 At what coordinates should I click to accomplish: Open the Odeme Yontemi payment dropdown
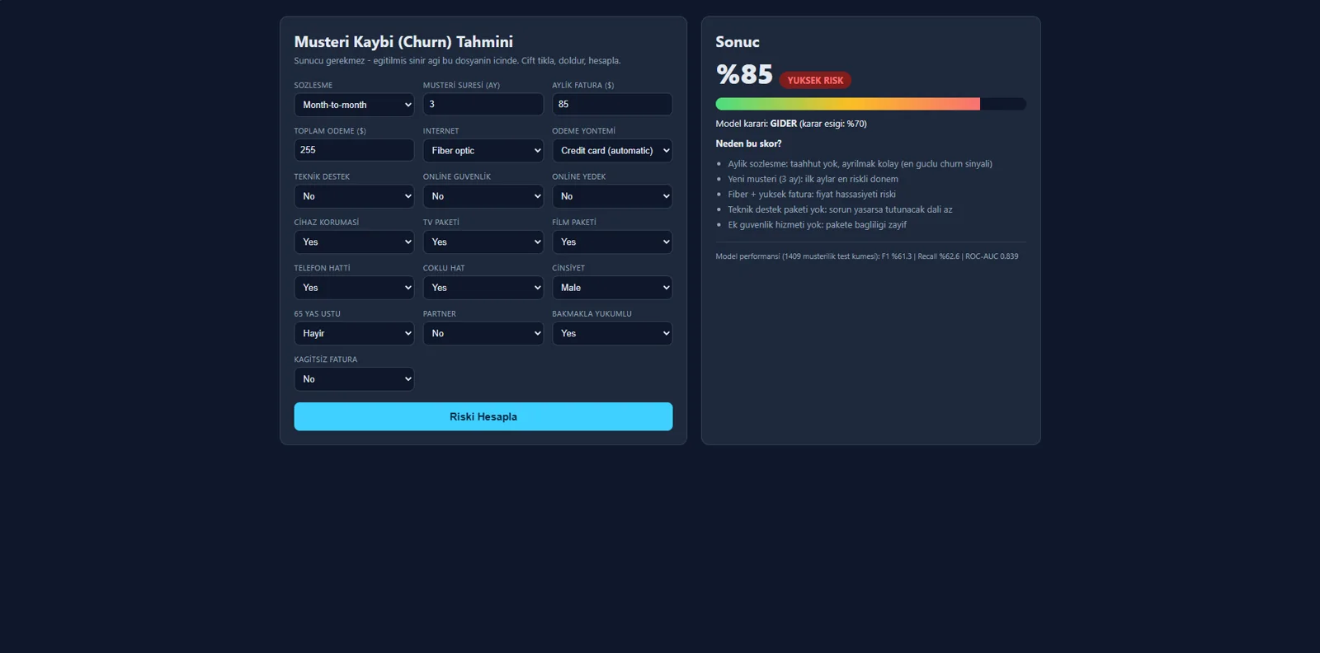tap(612, 150)
